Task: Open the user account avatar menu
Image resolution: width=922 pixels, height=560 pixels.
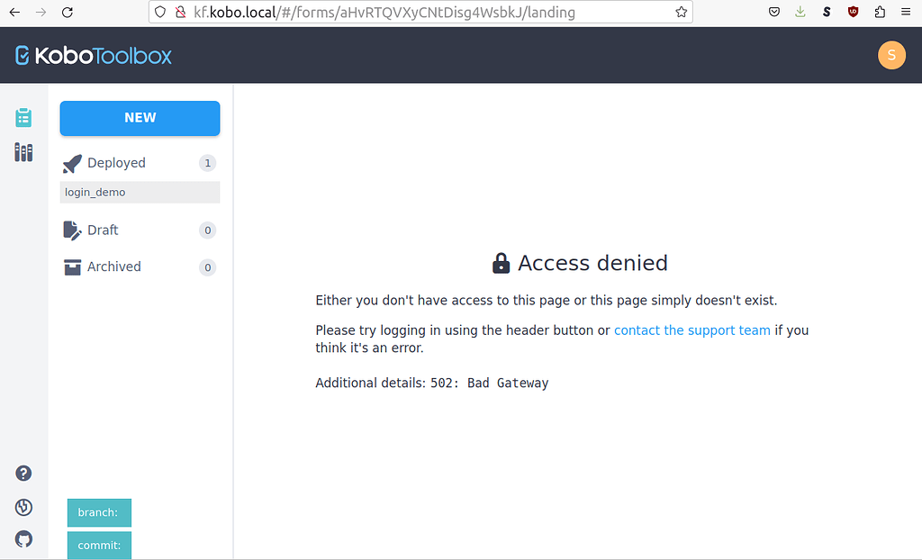Action: point(891,55)
